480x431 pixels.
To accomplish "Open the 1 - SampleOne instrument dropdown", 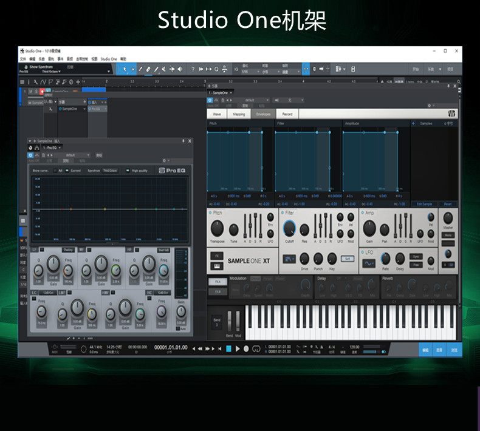I will pyautogui.click(x=221, y=92).
